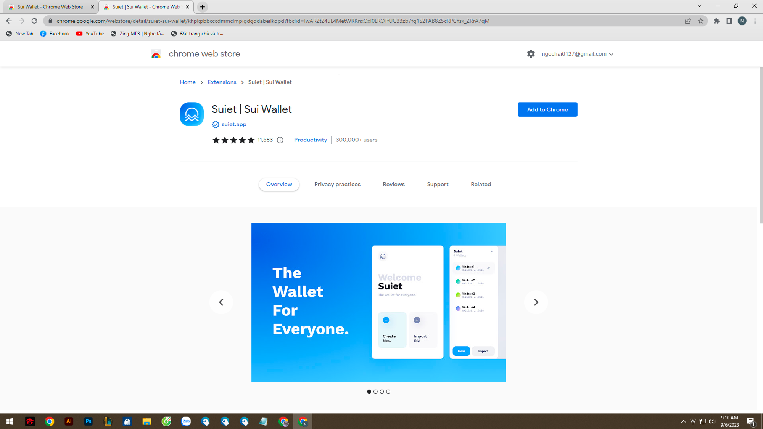
Task: Click the rating info icon beside 11,583
Action: (x=280, y=140)
